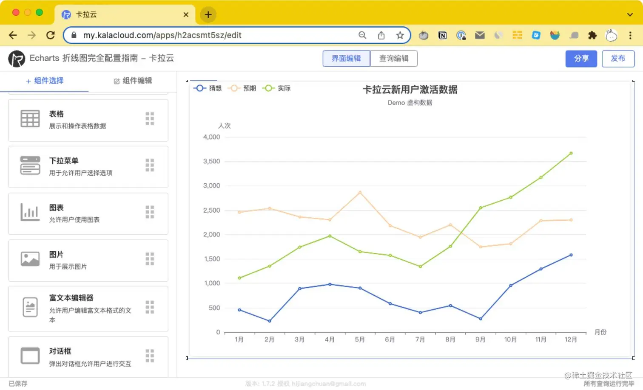Open the puzzle-piece extensions menu
Screen dimensions: 643x390
(592, 35)
